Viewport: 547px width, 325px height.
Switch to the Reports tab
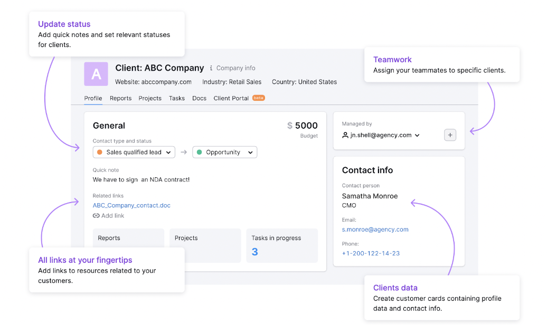(120, 98)
